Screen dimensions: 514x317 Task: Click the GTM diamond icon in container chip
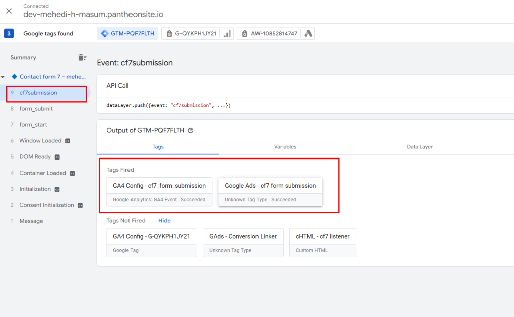pyautogui.click(x=105, y=33)
